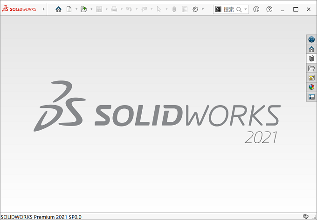Open the user login account icon

click(256, 9)
